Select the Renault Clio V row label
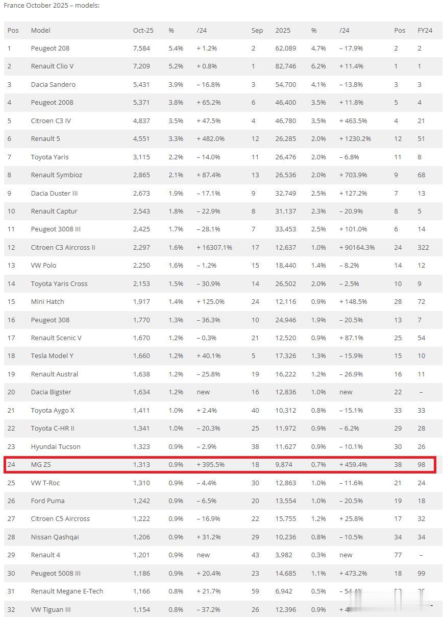This screenshot has height=617, width=443. pos(52,66)
